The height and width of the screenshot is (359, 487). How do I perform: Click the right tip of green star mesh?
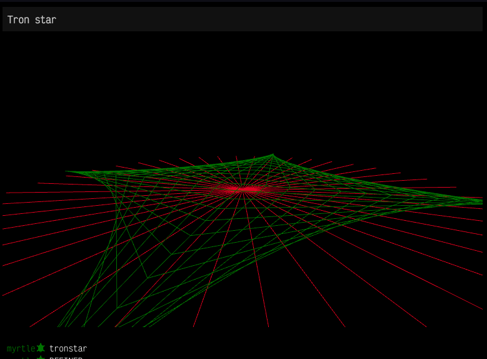click(x=480, y=201)
